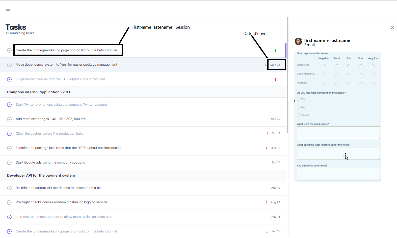This screenshot has height=238, width=397.
Task: Click the user avatar photo
Action: coord(298,42)
